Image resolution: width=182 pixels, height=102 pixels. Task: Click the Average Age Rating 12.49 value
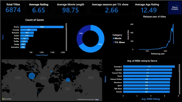tap(149, 10)
